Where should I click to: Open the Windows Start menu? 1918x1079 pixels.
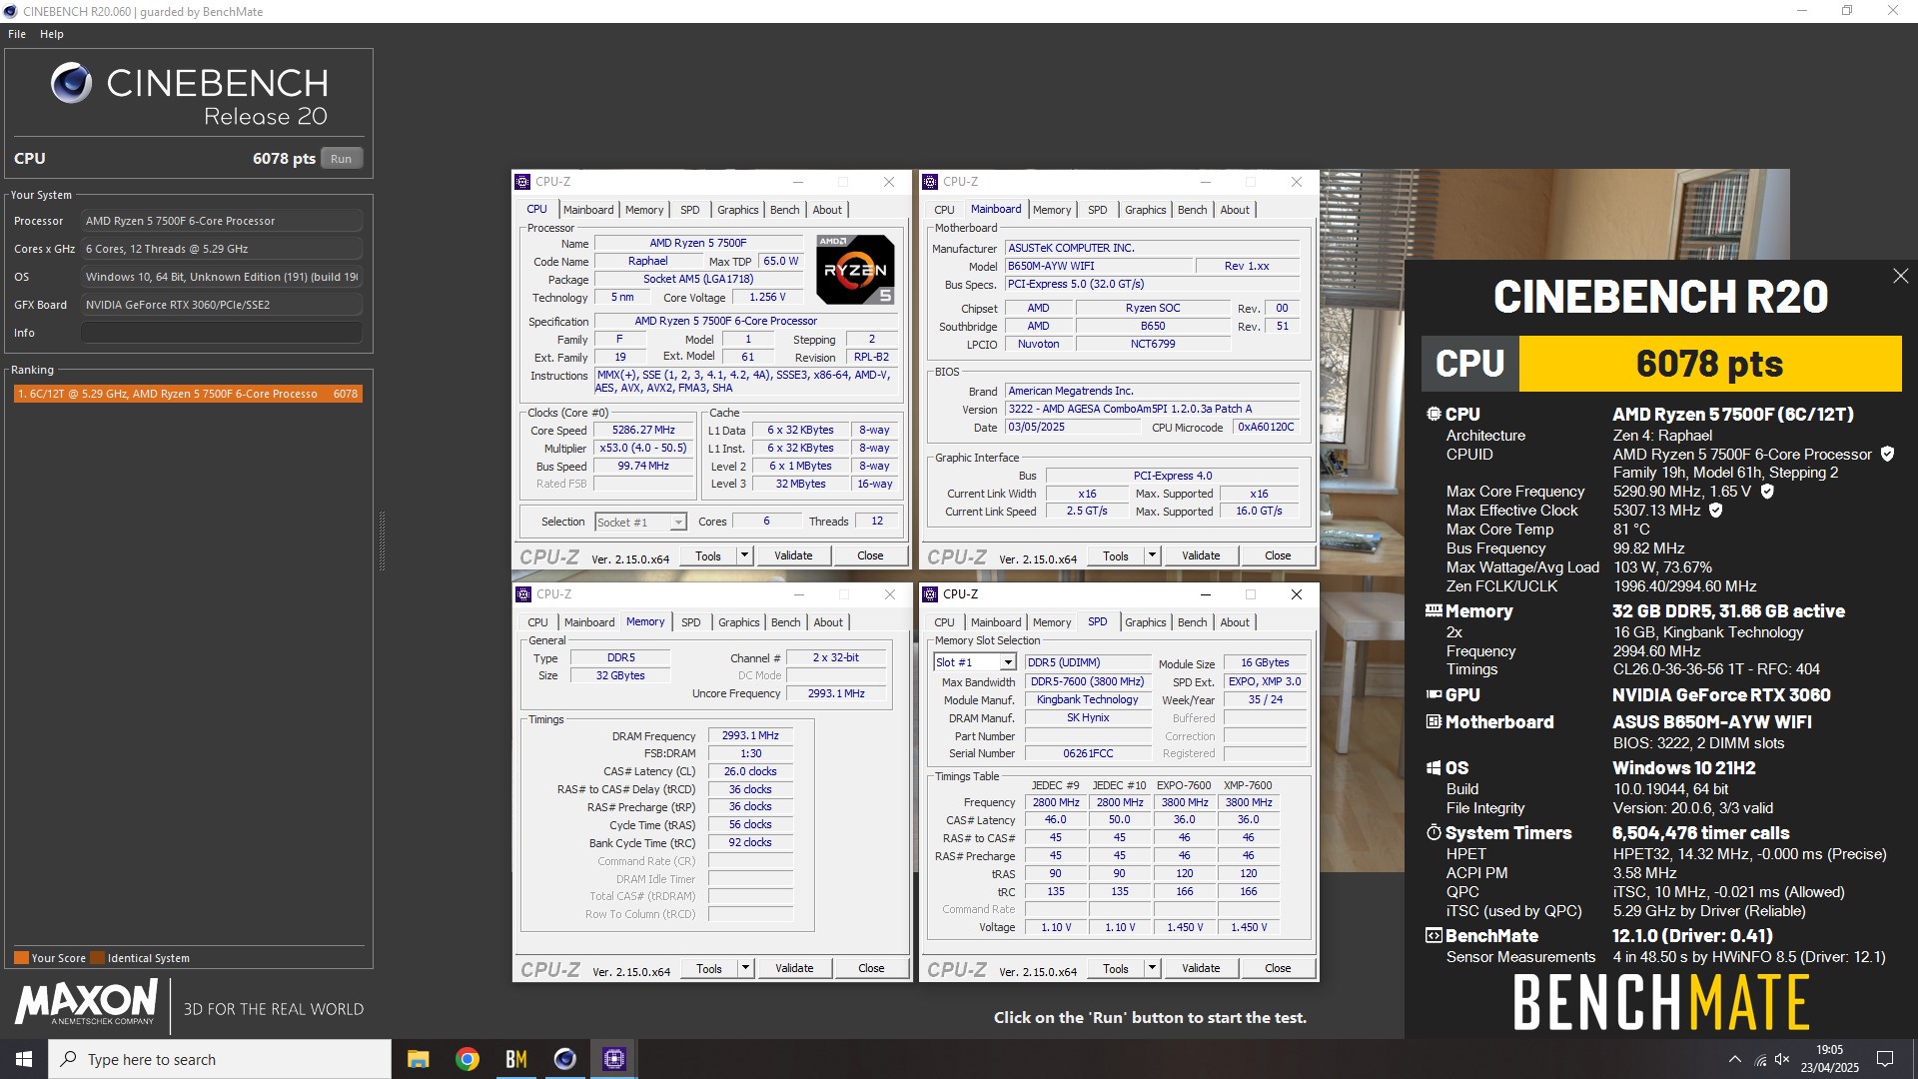(x=24, y=1059)
